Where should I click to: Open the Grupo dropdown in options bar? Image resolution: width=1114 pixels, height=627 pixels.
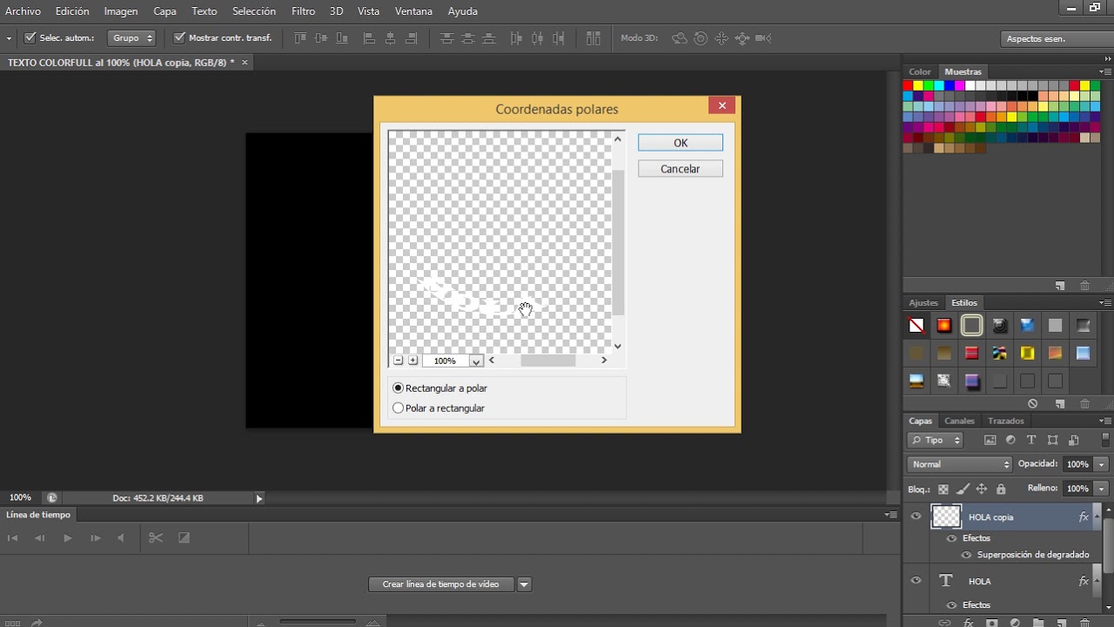coord(131,38)
